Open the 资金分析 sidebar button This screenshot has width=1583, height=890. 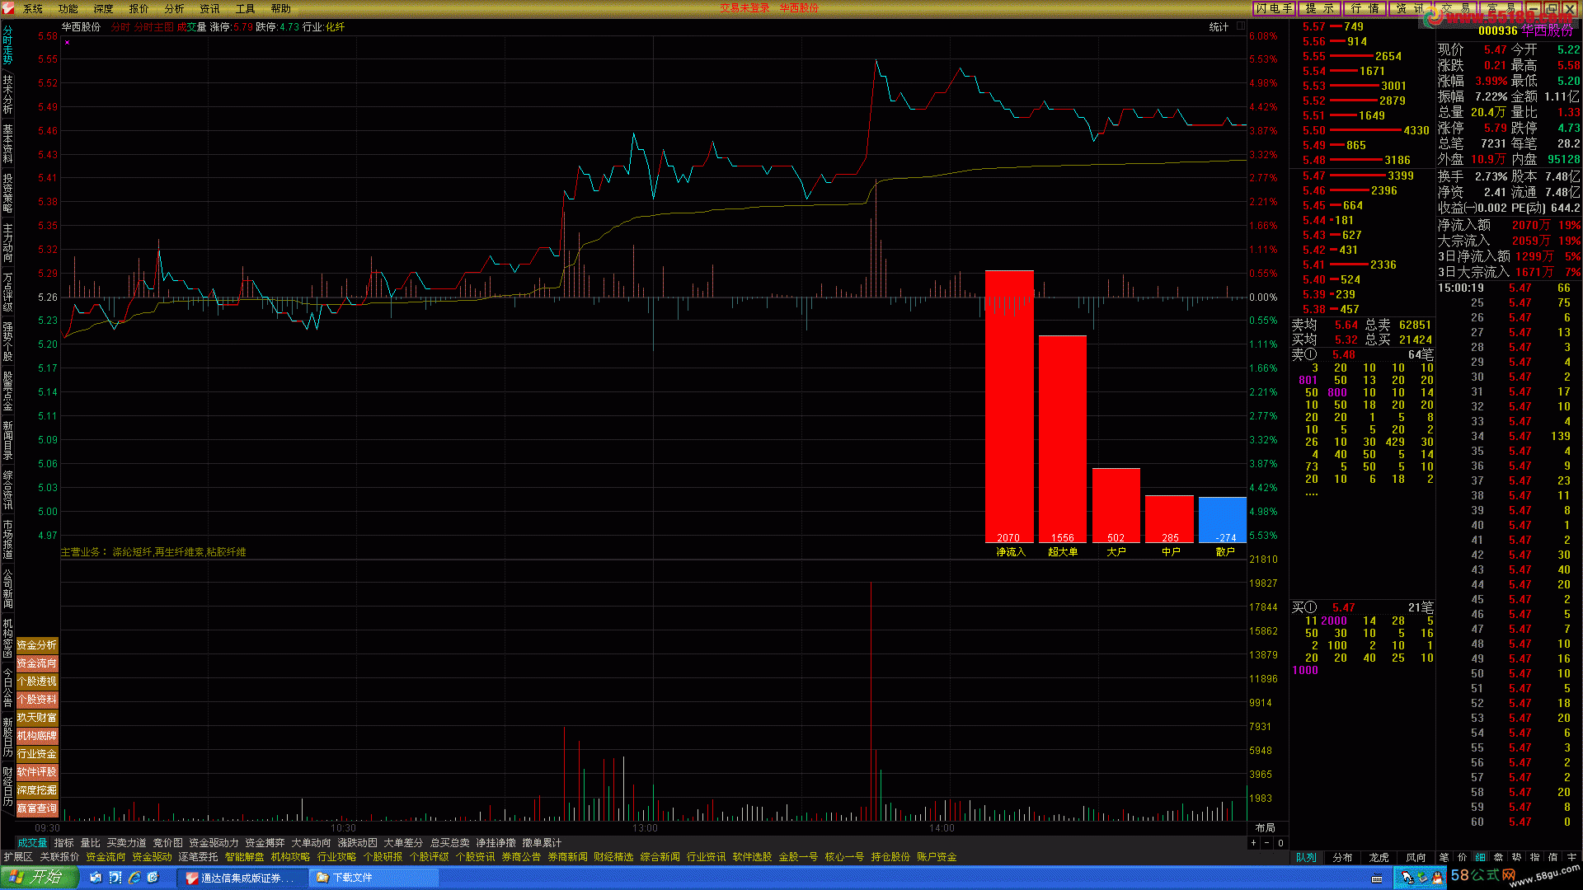(37, 645)
